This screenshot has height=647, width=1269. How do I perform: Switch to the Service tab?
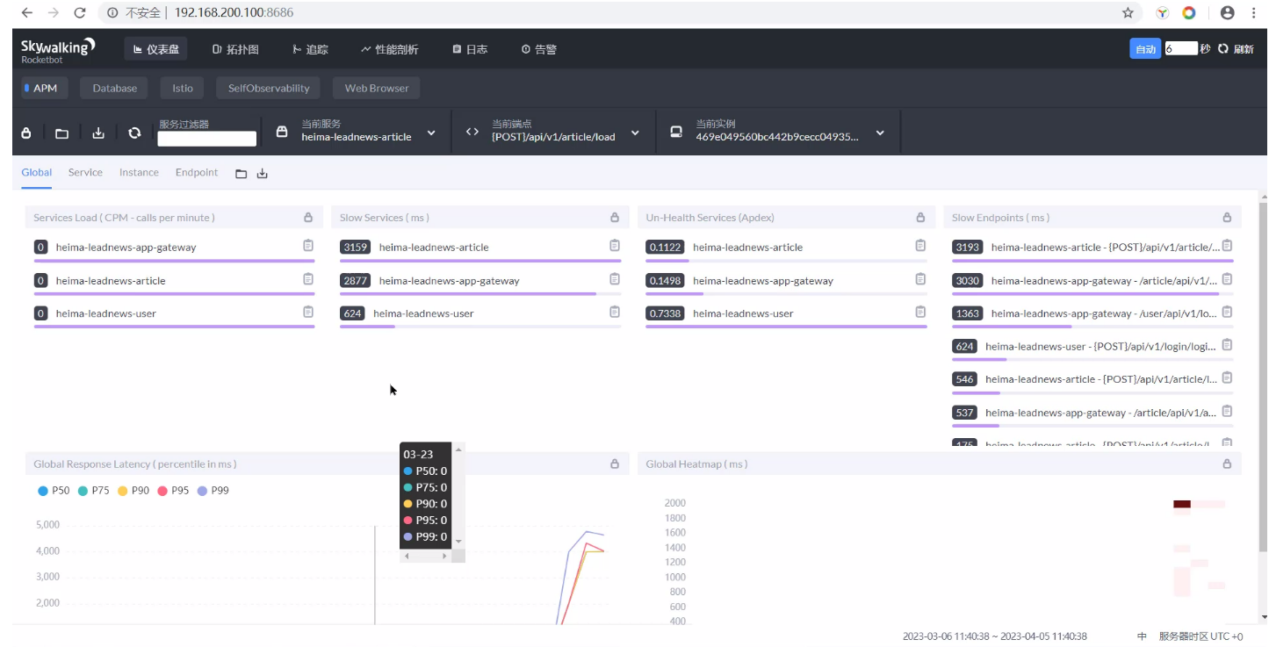[85, 172]
